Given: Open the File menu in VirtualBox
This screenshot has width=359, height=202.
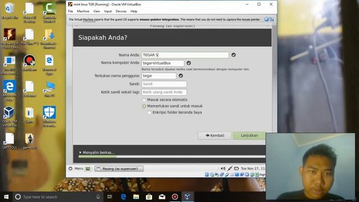Looking at the screenshot, I should (x=70, y=11).
